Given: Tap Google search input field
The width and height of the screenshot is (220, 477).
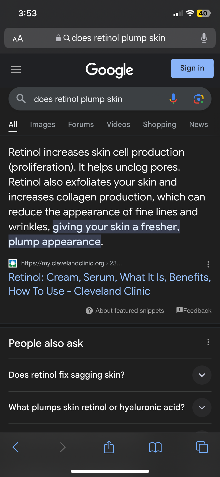Looking at the screenshot, I should point(98,99).
